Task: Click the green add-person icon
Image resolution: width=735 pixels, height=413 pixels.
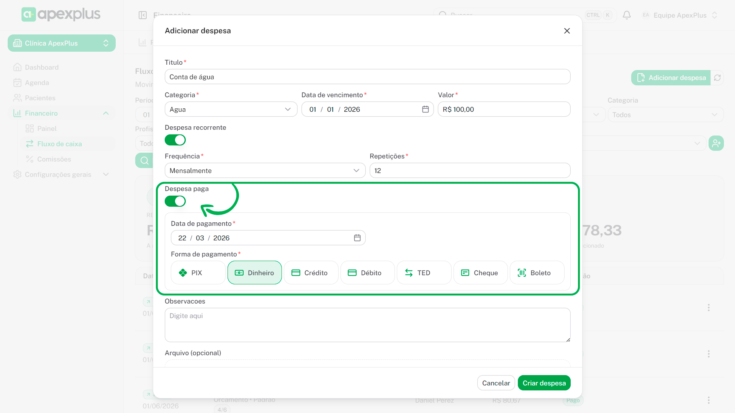Action: (x=716, y=143)
